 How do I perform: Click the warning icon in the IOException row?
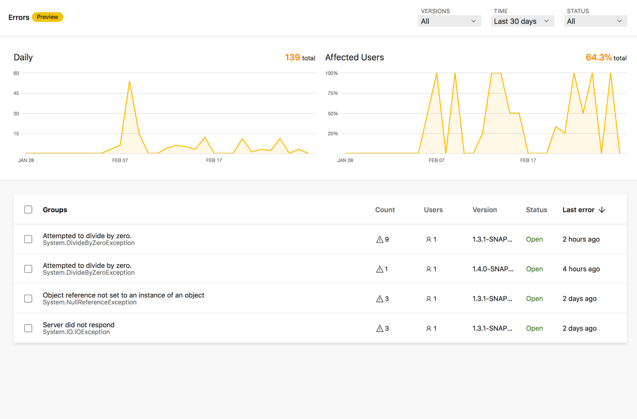point(379,328)
